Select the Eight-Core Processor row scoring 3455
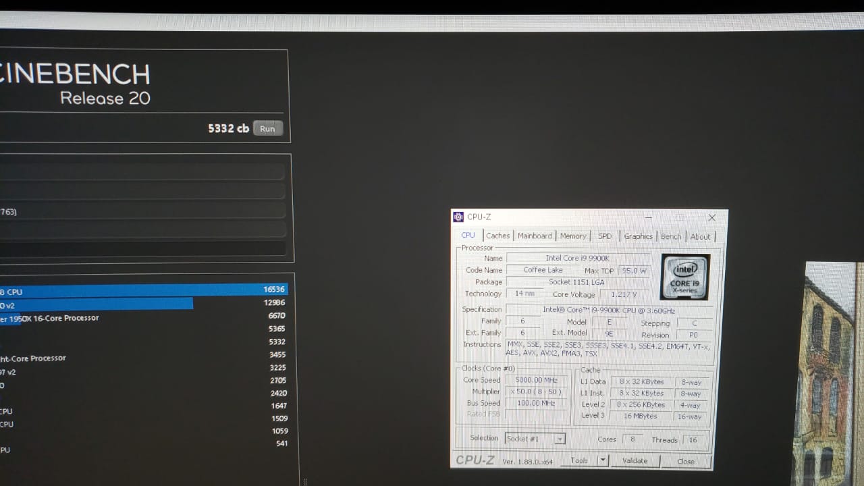This screenshot has width=864, height=486. pos(144,355)
